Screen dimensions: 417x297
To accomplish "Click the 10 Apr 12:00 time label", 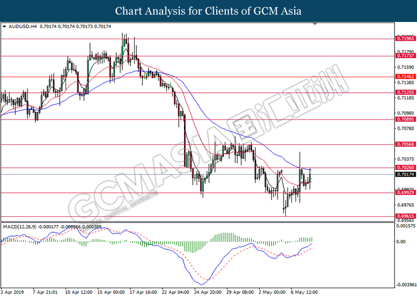I will 79,292.
